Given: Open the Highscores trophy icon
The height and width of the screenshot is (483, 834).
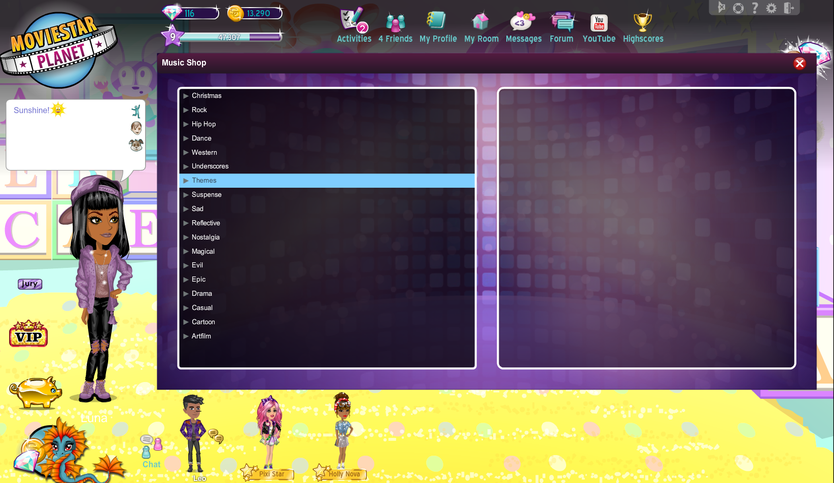Looking at the screenshot, I should (x=642, y=22).
